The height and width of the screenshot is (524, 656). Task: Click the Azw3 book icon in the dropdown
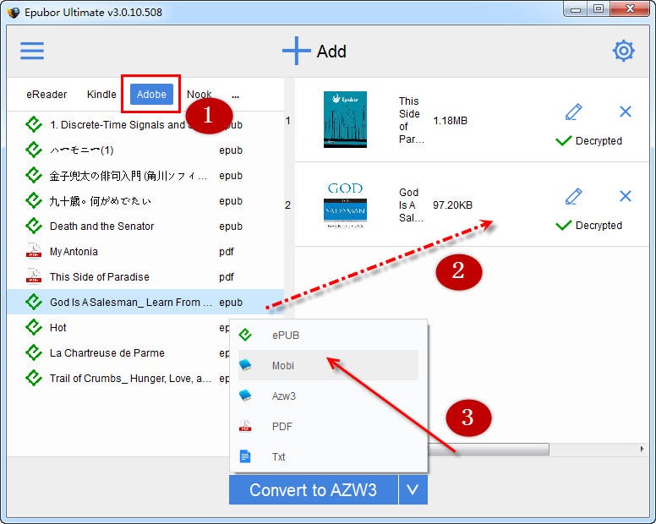[x=245, y=396]
